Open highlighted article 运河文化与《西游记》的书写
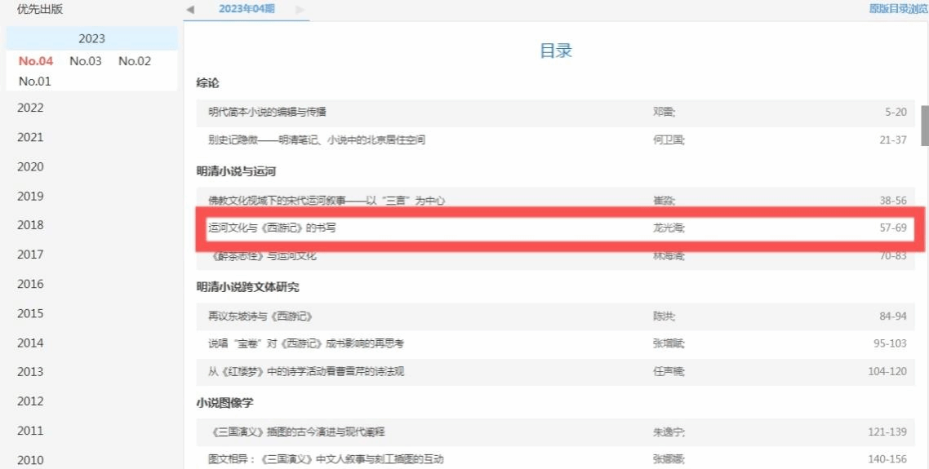The height and width of the screenshot is (469, 929). [x=272, y=228]
